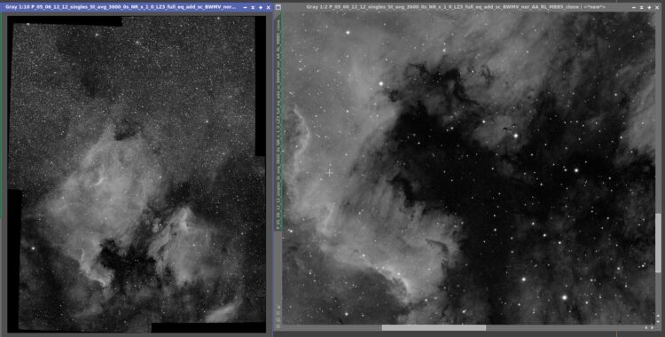
Task: Click the vertical scrollbar thumb of the clone window
Action: click(x=658, y=243)
